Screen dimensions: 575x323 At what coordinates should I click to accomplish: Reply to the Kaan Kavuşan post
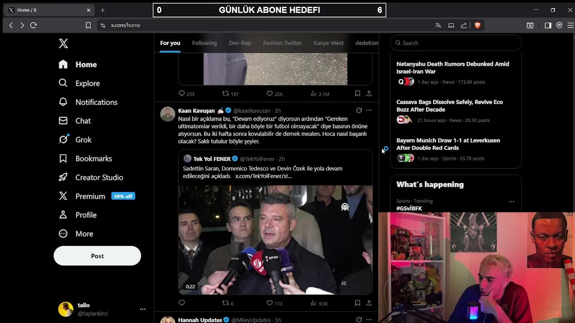tap(182, 303)
